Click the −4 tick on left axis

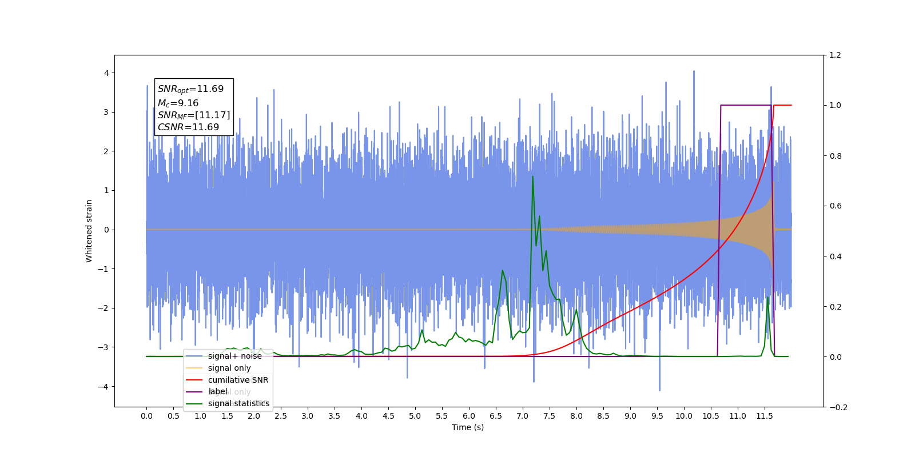pyautogui.click(x=104, y=387)
